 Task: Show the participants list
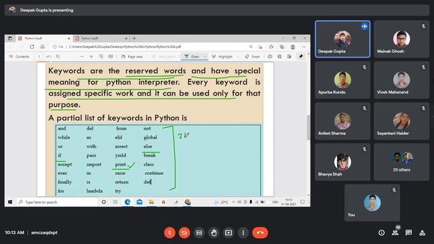tap(395, 232)
